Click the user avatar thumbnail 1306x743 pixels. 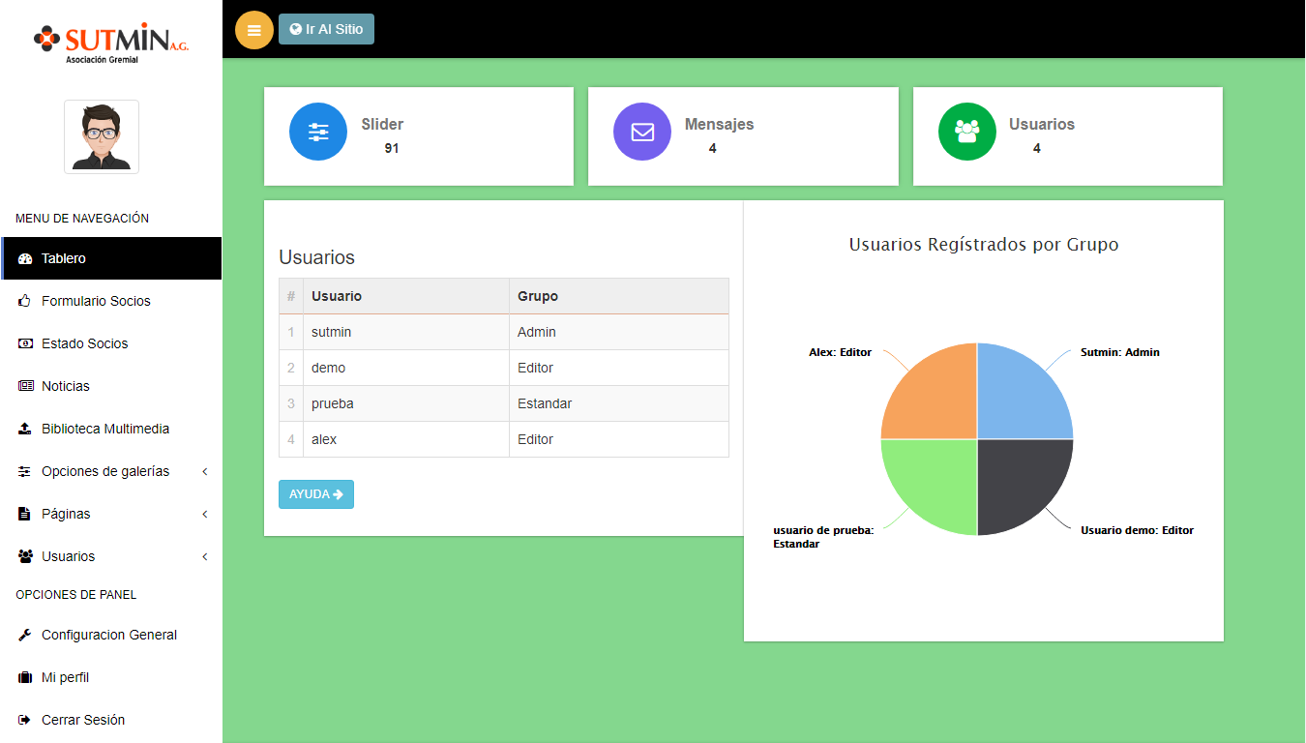tap(102, 137)
